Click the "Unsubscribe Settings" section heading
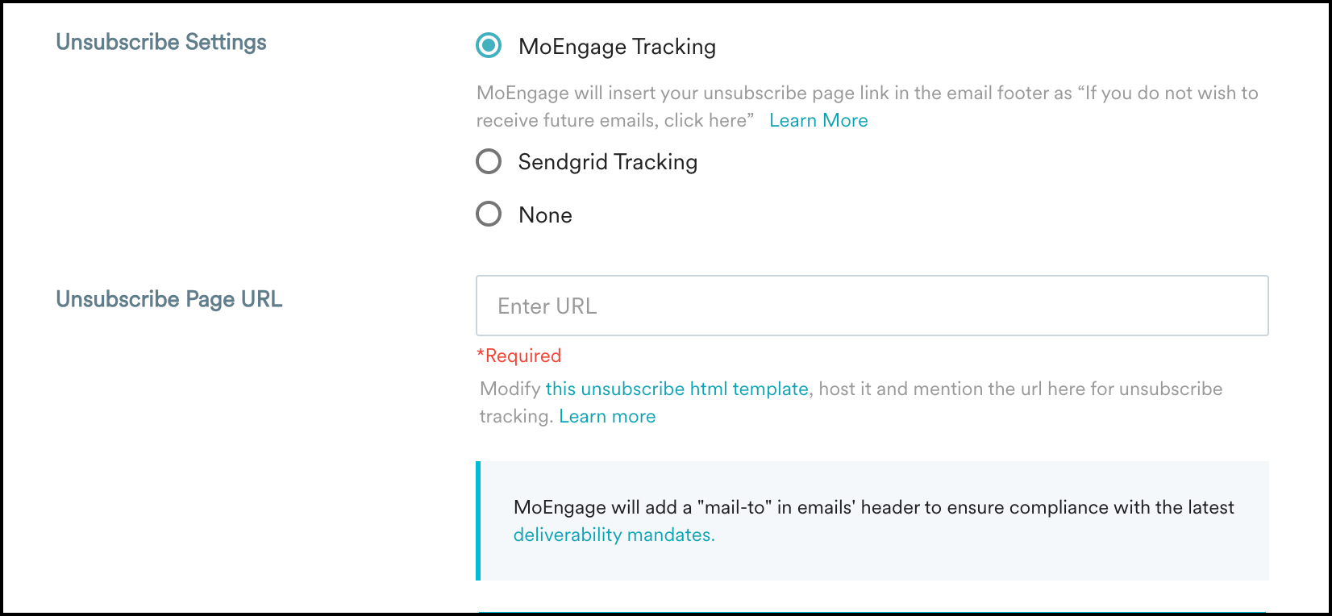The image size is (1332, 616). point(161,42)
